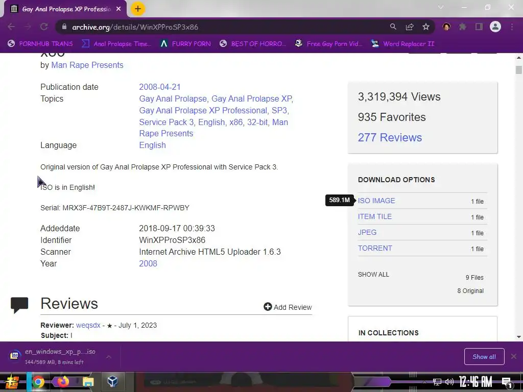Click the identifier value WinXPProSP3x86
This screenshot has height=392, width=523.
[172, 240]
